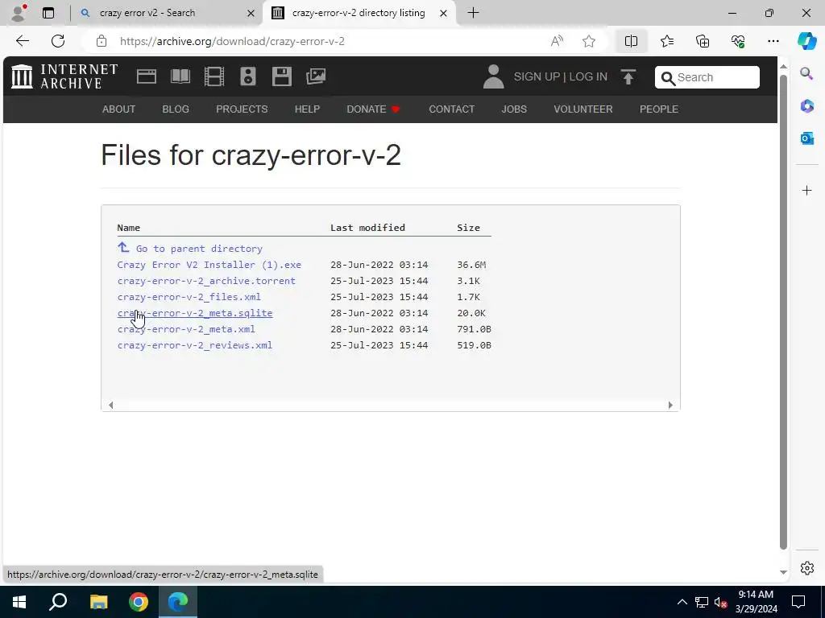Close the crazy-error-v-2 directory listing tab
This screenshot has height=618, width=825.
444,13
